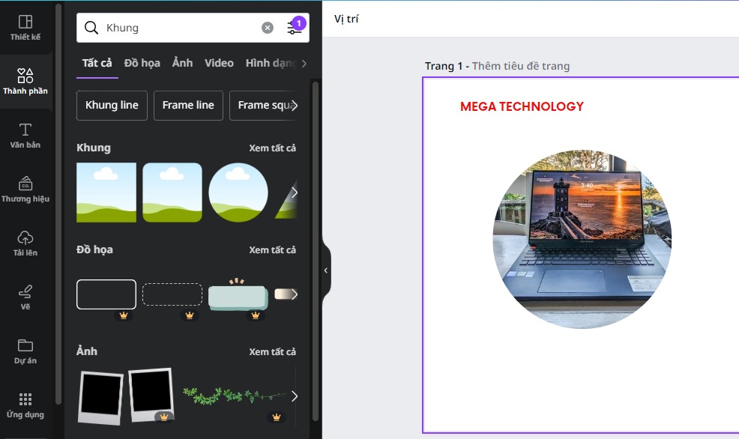The image size is (739, 439).
Task: Click the elements panel vertical scrollbar
Action: 316,252
